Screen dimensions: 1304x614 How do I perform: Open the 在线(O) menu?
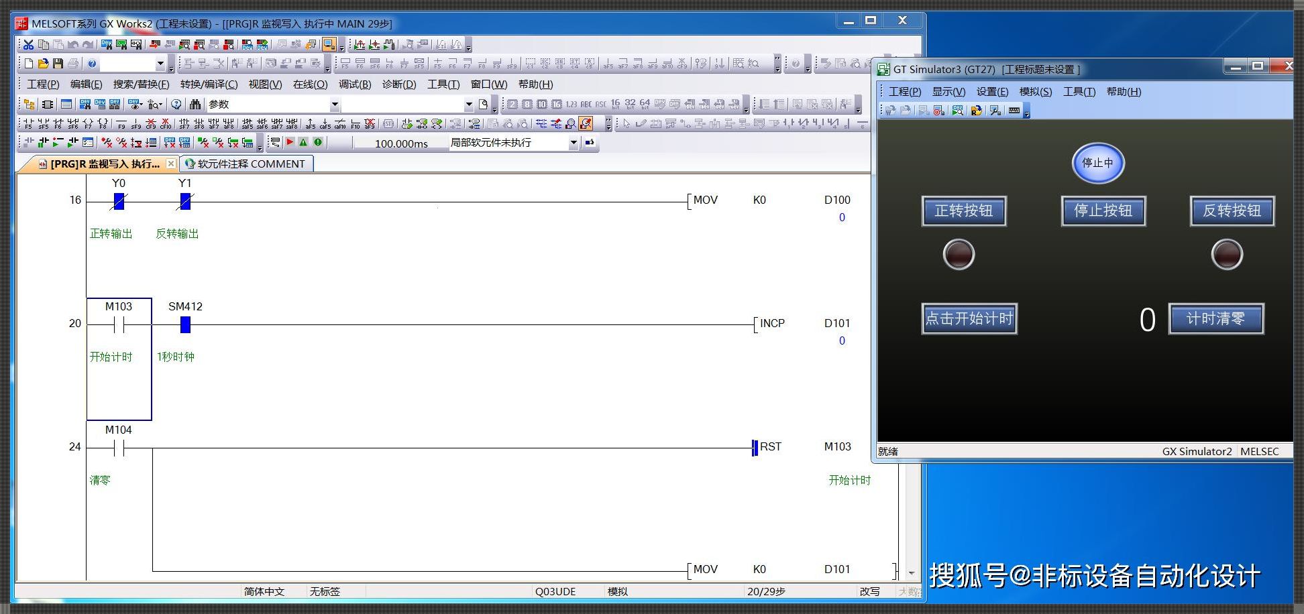tap(310, 84)
